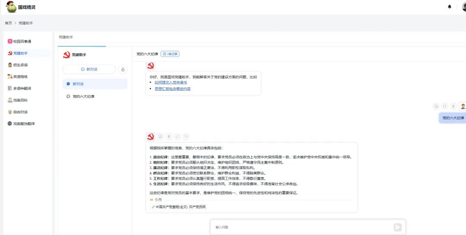This screenshot has width=466, height=235.
Task: Dislike the answer with thumbs-down
Action: point(186,137)
